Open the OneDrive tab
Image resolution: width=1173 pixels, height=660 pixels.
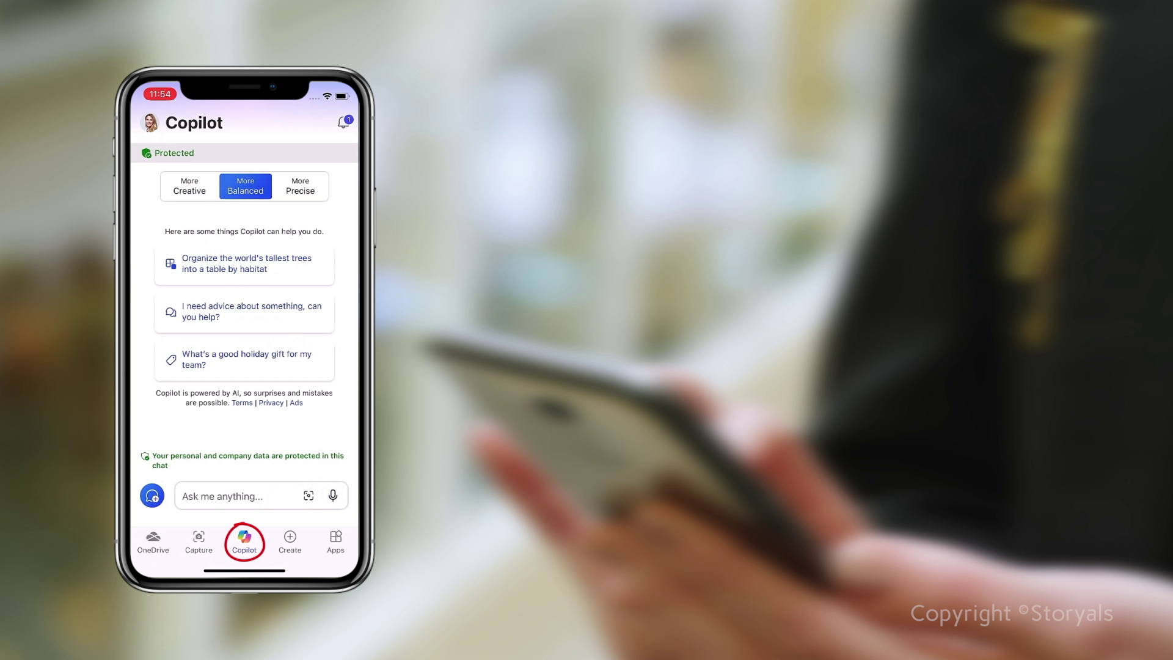[x=153, y=541]
